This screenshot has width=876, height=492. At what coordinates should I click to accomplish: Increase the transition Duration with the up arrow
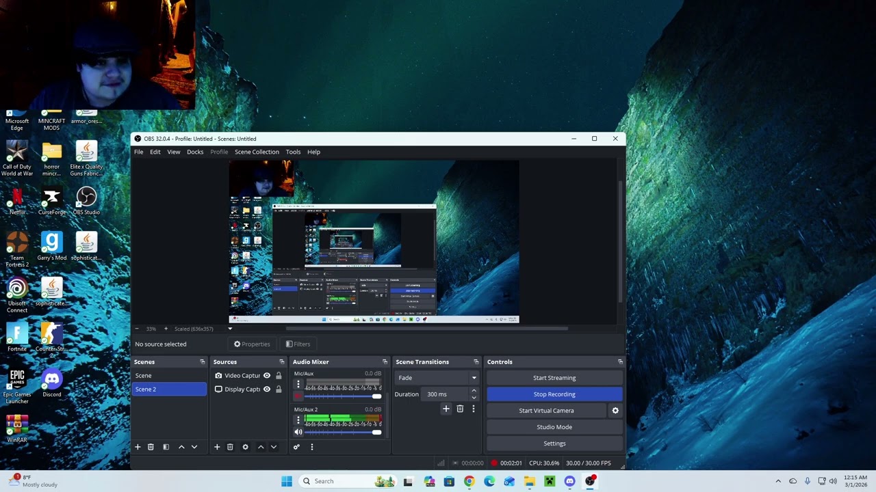point(474,391)
